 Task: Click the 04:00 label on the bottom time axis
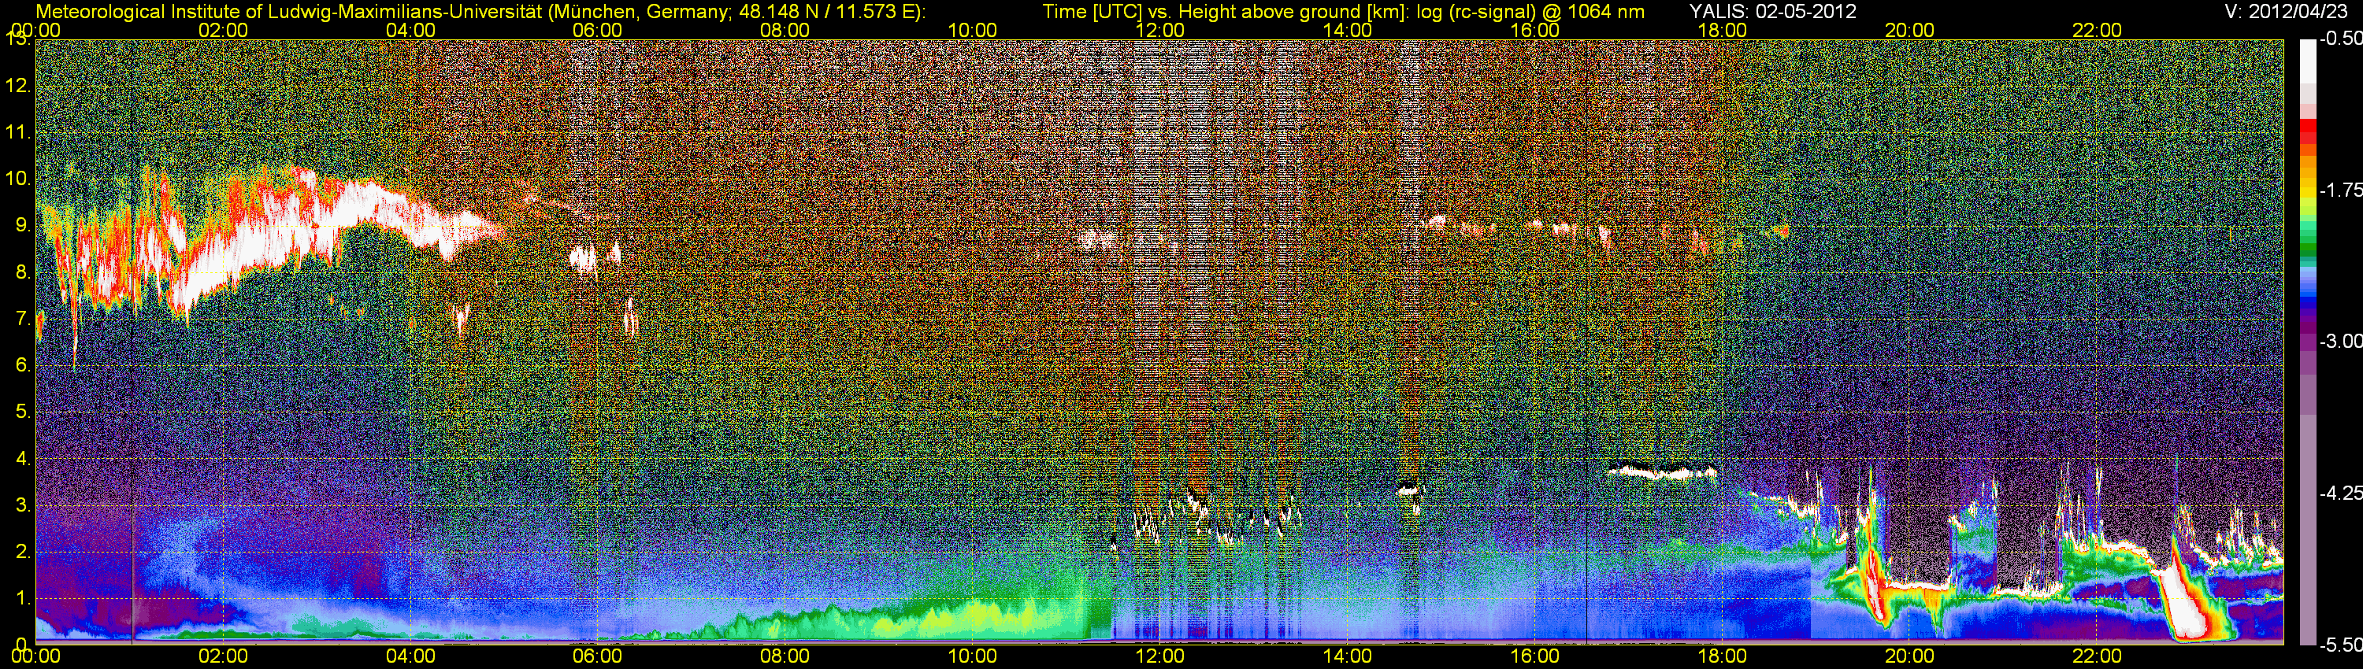pos(410,656)
